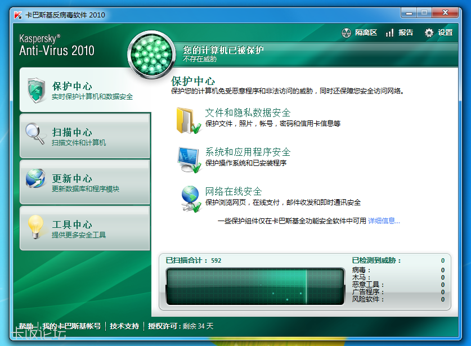
Task: Open the 详细信息... link
Action: [384, 221]
